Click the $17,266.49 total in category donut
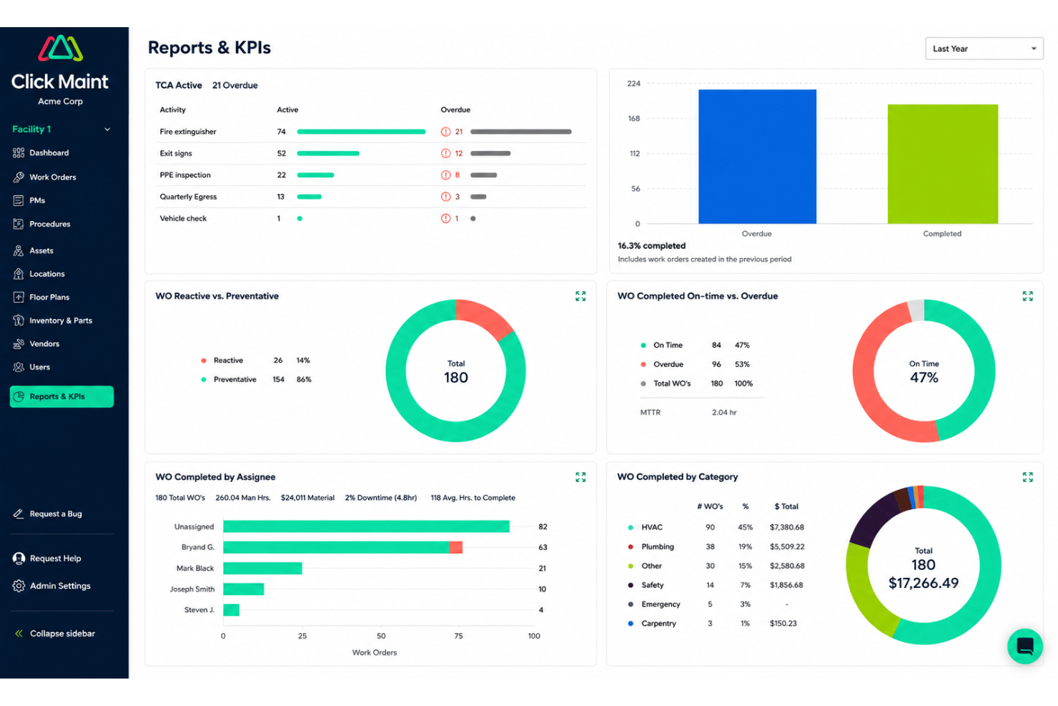Image resolution: width=1058 pixels, height=706 pixels. [x=924, y=583]
